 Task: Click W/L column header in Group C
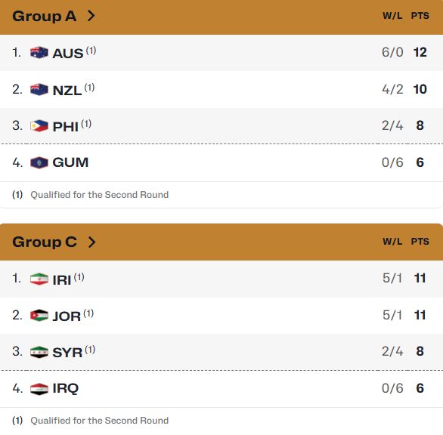point(392,242)
